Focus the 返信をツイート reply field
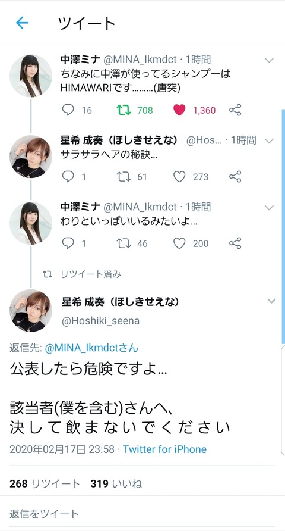Viewport: 285px width, 531px height. point(142,514)
